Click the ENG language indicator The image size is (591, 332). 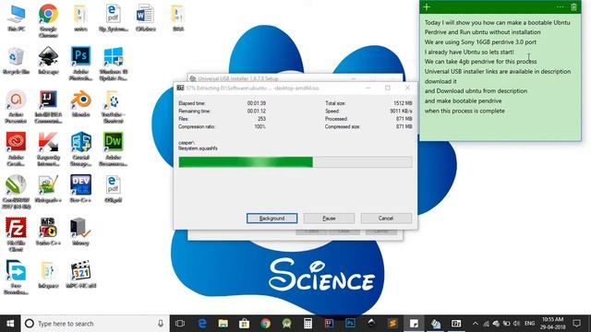coord(529,324)
